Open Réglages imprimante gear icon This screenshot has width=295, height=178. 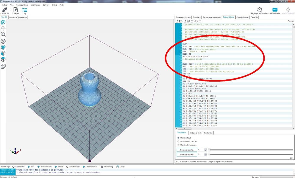[260, 10]
